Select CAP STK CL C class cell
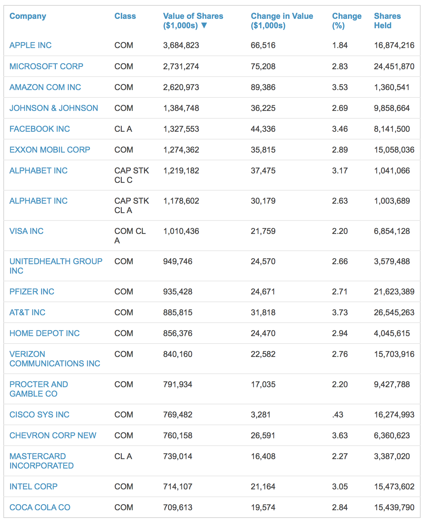The height and width of the screenshot is (523, 426). click(132, 175)
